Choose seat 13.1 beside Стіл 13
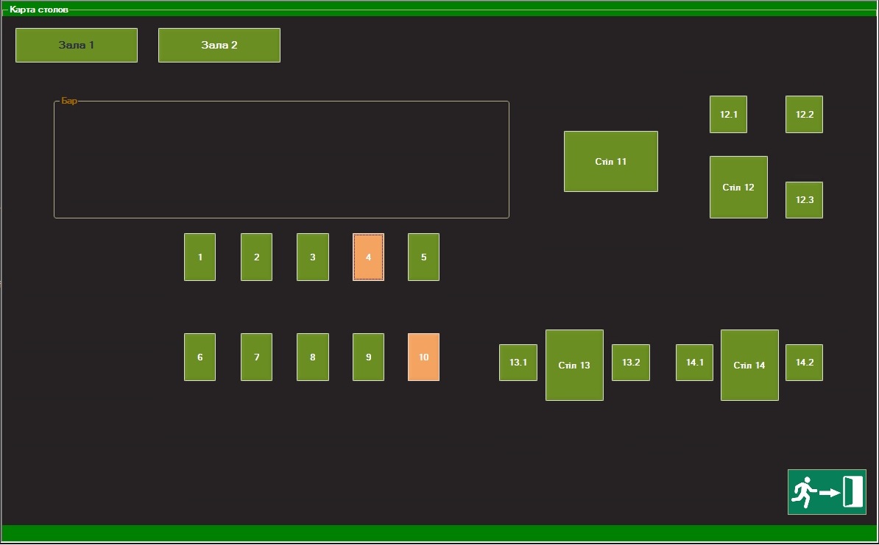The width and height of the screenshot is (879, 545). pos(518,363)
